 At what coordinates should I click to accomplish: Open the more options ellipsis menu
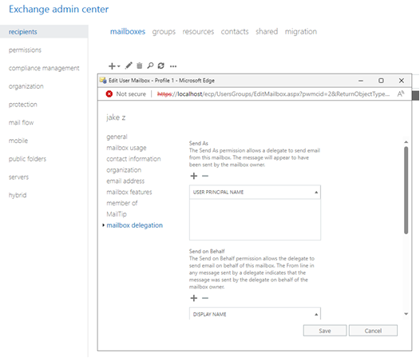tap(173, 66)
